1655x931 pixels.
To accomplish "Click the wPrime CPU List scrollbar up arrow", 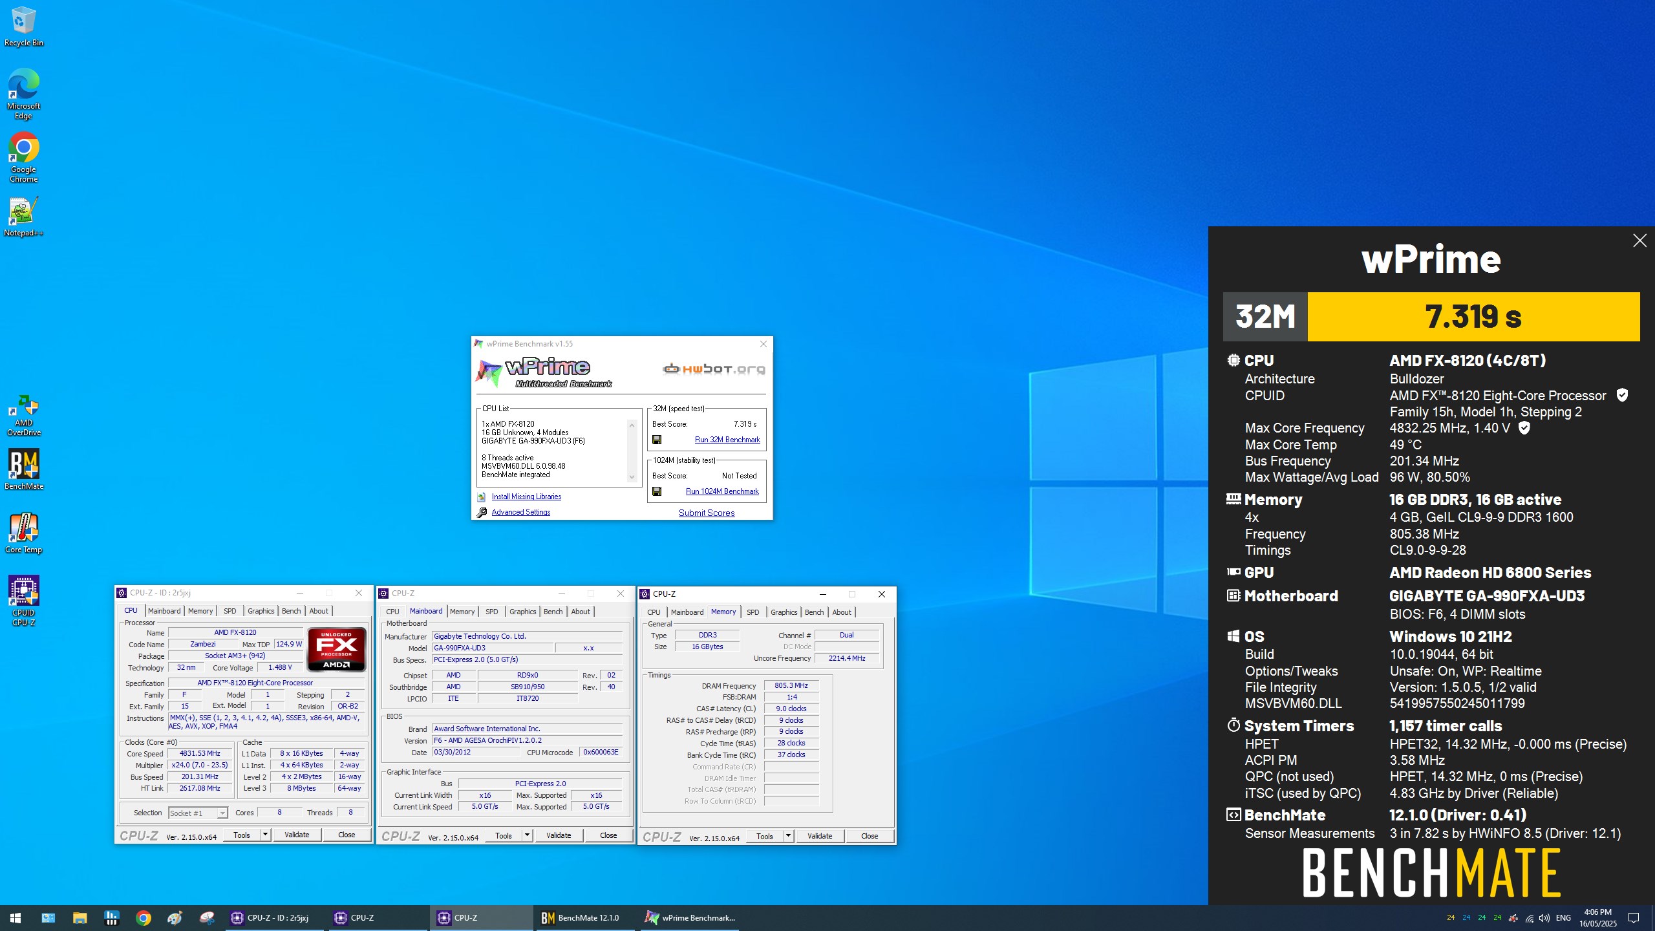I will point(632,425).
